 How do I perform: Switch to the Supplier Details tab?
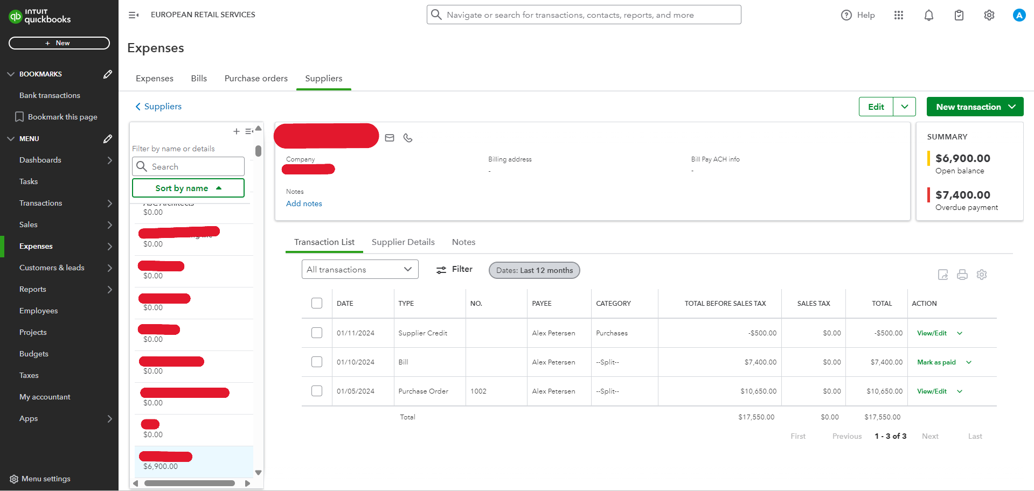coord(403,242)
